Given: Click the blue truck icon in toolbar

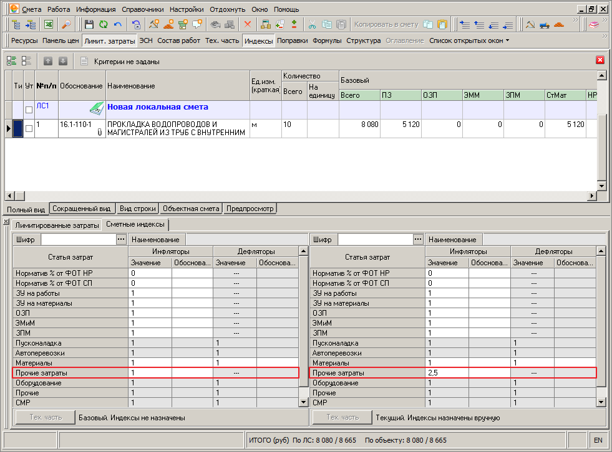Looking at the screenshot, I should tap(545, 24).
